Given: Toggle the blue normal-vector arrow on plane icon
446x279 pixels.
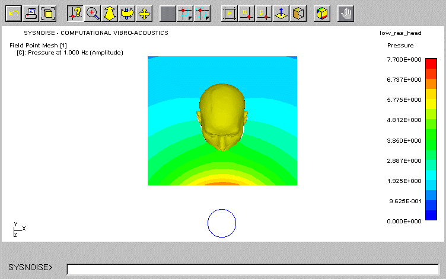Looking at the screenshot, I should pyautogui.click(x=281, y=12).
